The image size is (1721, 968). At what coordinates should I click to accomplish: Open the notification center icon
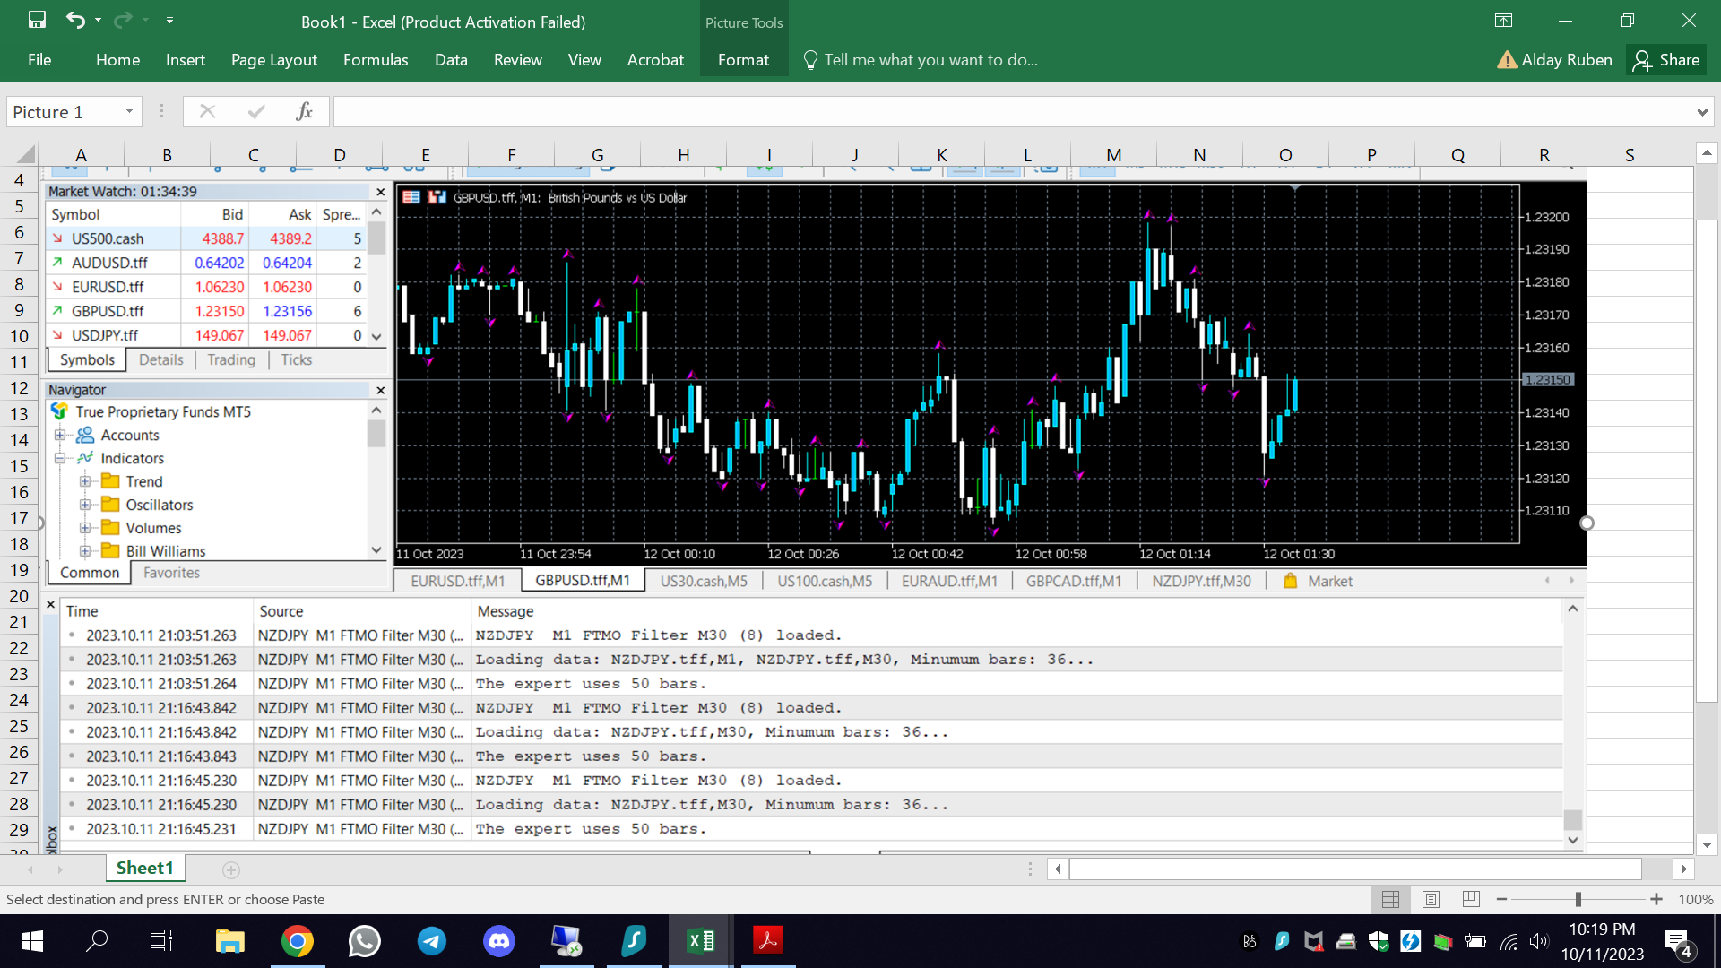point(1678,942)
